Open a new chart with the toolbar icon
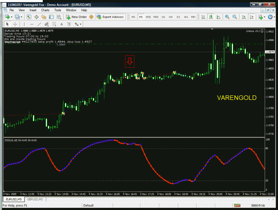The image size is (278, 210). 7,17
